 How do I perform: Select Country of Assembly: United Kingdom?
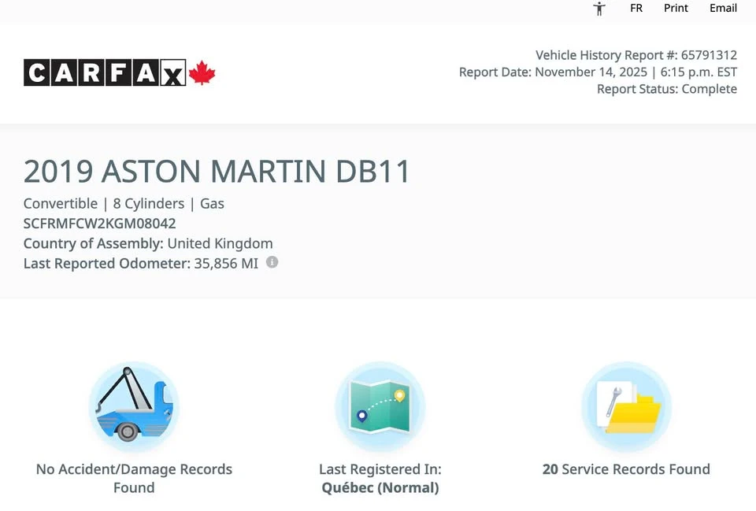[148, 243]
